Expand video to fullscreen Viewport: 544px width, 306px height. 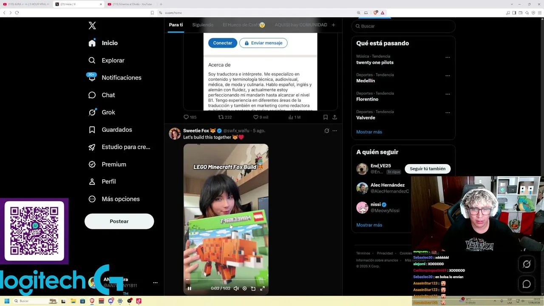tap(262, 289)
